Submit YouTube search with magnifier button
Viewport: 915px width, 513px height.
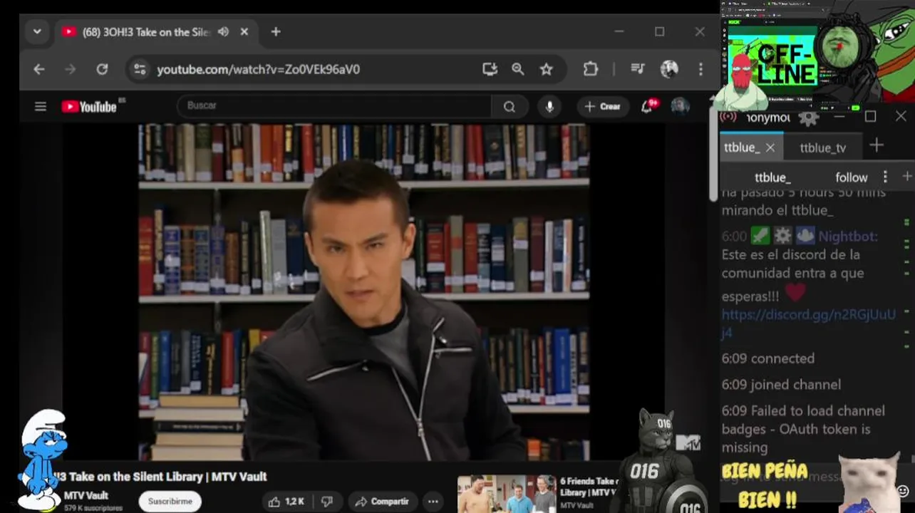click(x=510, y=107)
